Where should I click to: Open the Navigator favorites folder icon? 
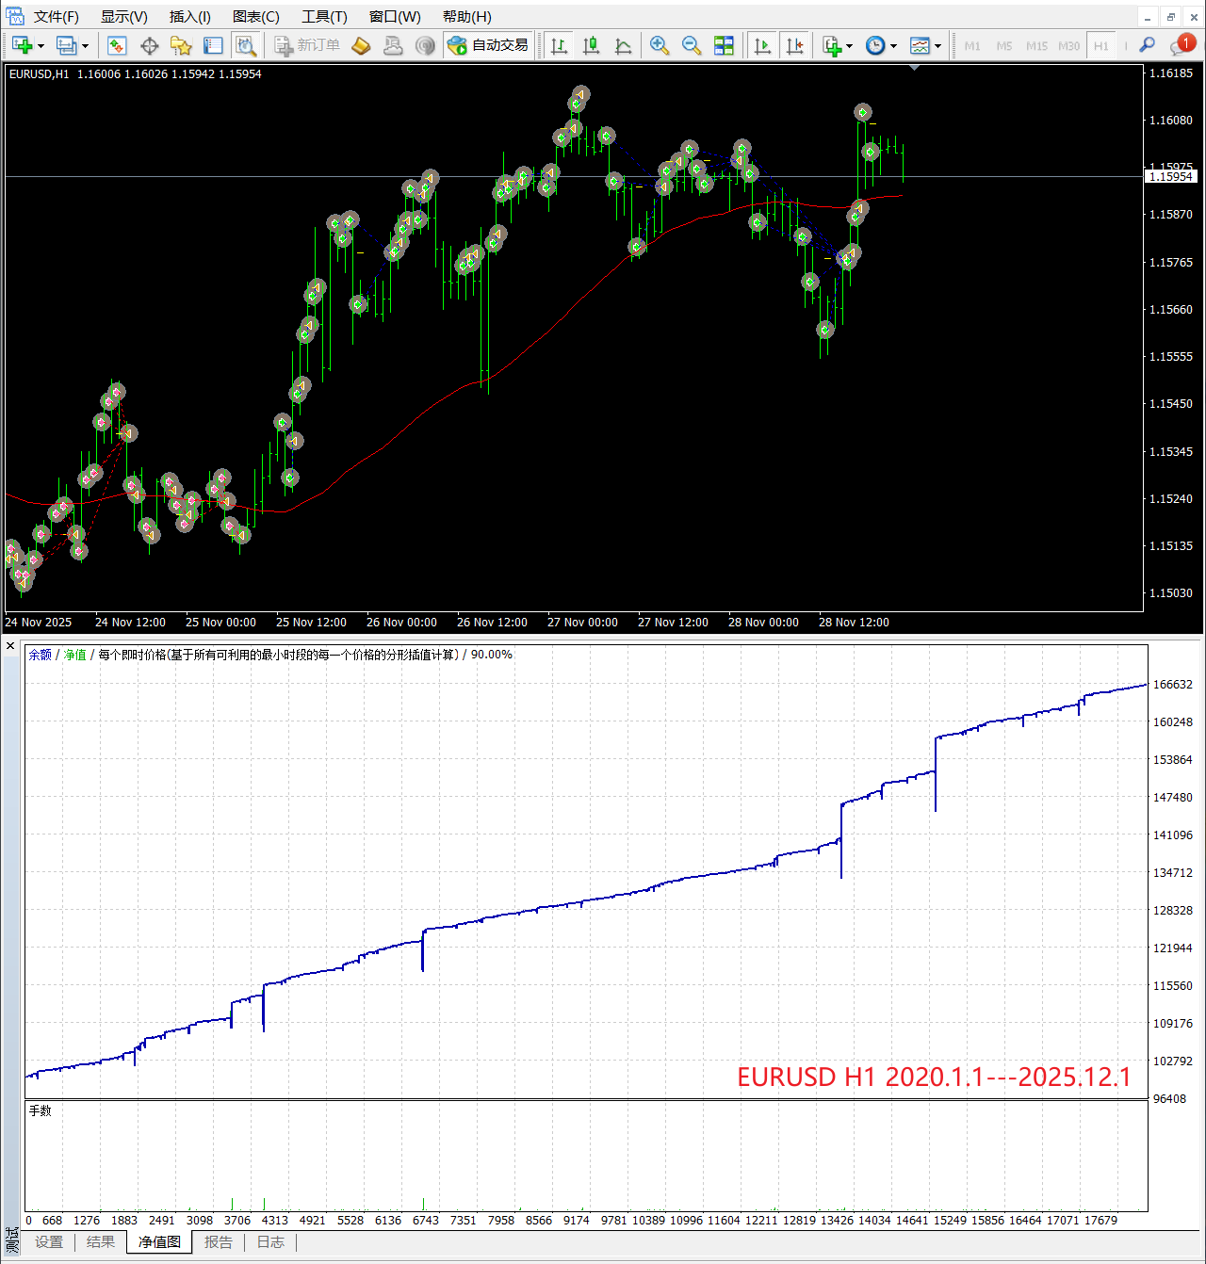coord(181,45)
